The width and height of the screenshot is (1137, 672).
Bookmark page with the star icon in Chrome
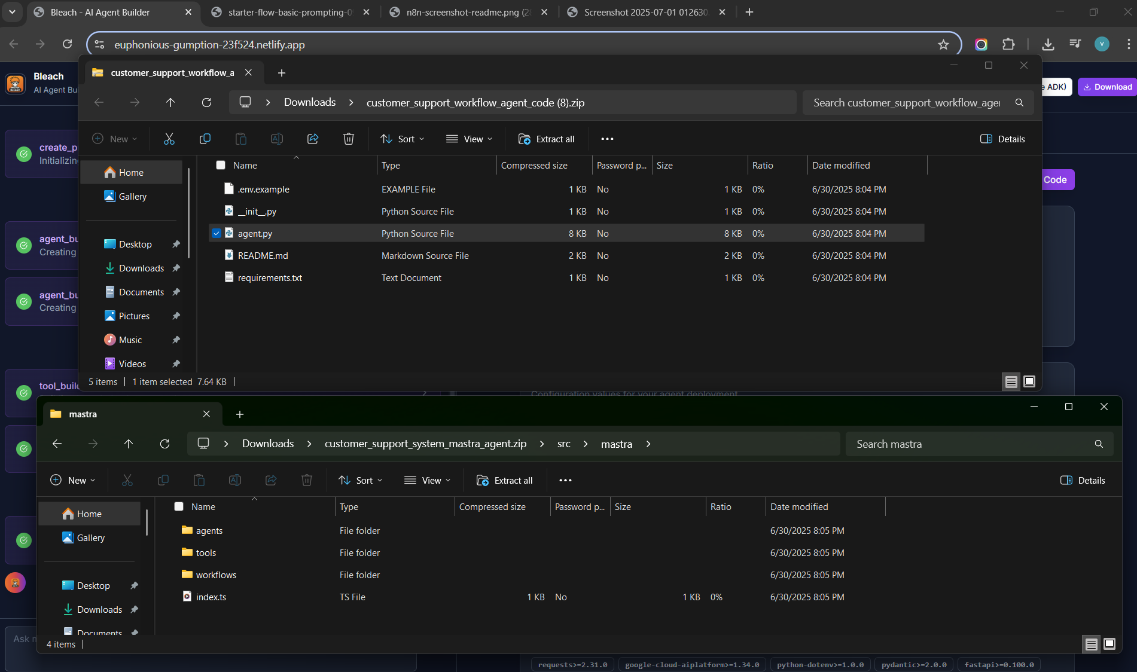tap(943, 44)
